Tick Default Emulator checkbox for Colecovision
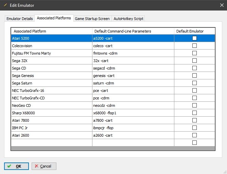Viewport: 227px width, 174px height. point(194,46)
